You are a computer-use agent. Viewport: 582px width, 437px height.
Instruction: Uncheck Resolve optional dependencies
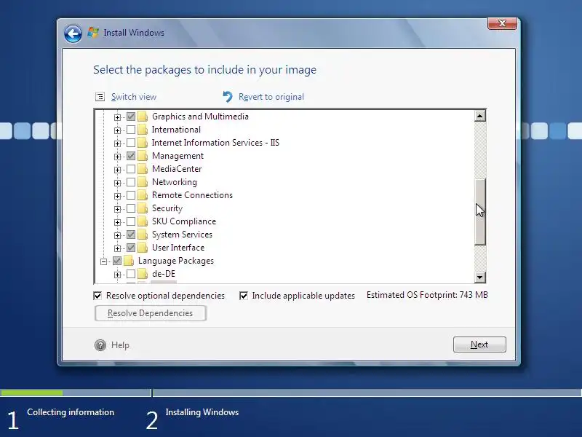point(97,296)
